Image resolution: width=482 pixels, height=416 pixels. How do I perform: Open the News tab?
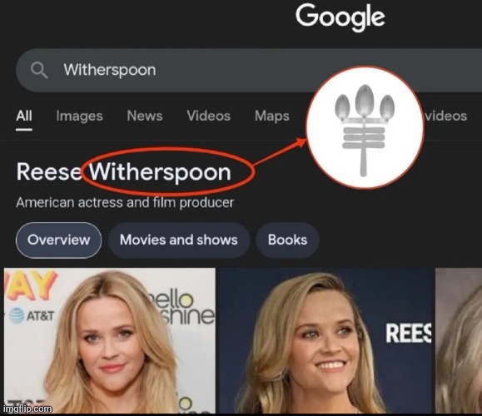click(x=145, y=116)
